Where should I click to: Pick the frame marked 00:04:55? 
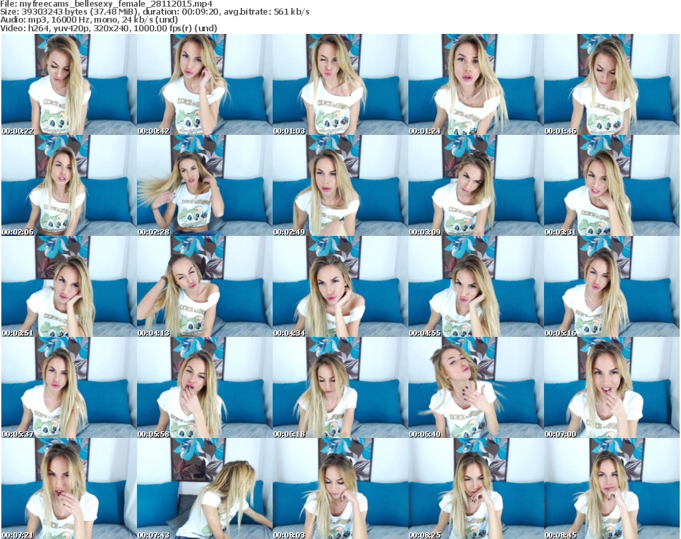click(476, 287)
